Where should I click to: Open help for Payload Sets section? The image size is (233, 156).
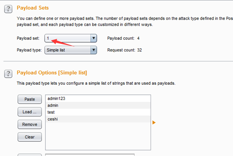(8, 9)
